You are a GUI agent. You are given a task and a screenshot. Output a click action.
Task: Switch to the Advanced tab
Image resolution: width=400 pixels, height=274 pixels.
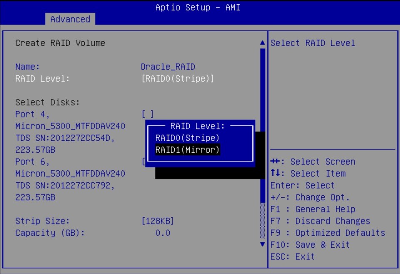(x=70, y=19)
